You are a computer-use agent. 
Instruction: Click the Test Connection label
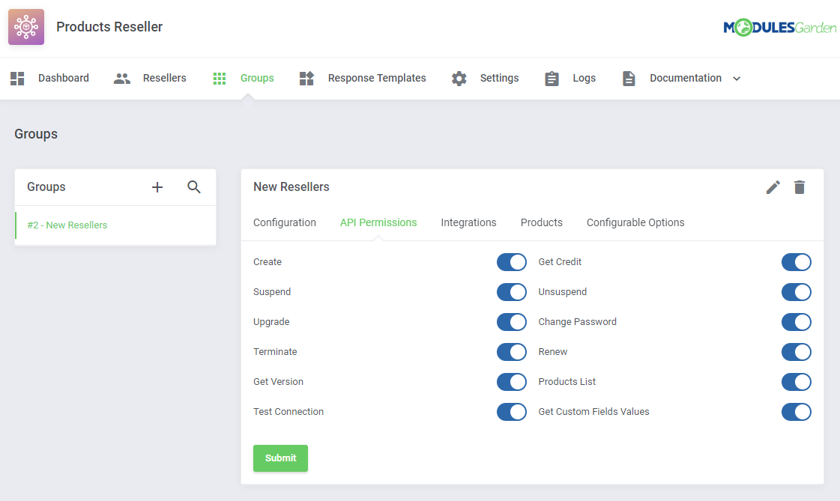pyautogui.click(x=288, y=412)
